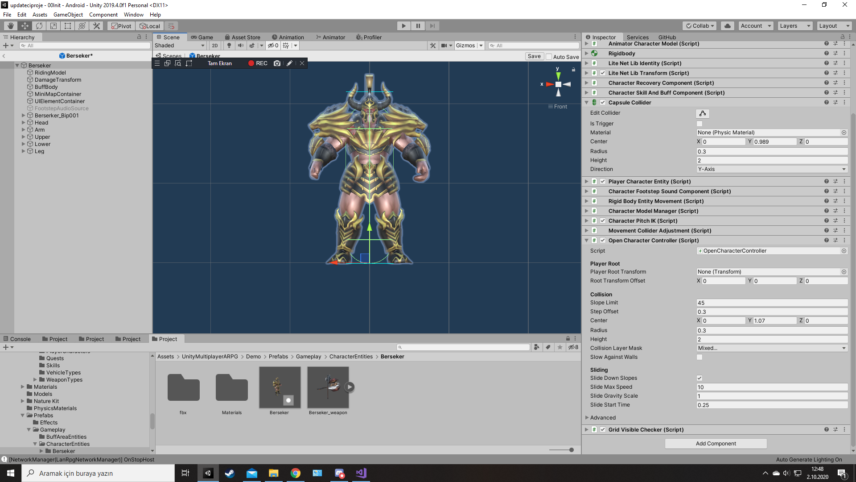856x482 pixels.
Task: Click the Add Component button
Action: click(x=716, y=443)
